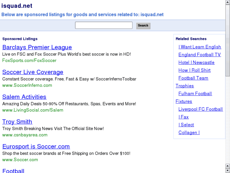
Task: Open the Troy Smith listing
Action: pyautogui.click(x=17, y=122)
